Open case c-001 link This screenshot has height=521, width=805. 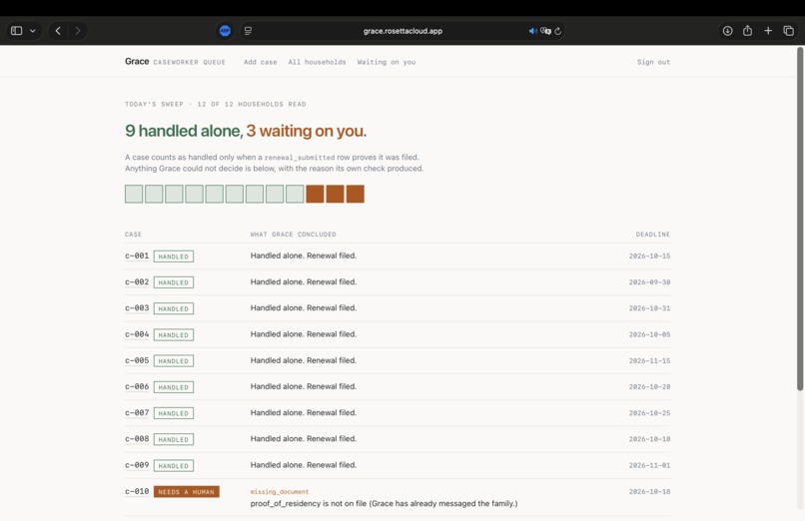point(137,256)
